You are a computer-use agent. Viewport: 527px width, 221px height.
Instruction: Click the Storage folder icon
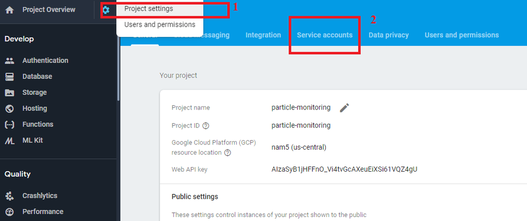(x=9, y=93)
